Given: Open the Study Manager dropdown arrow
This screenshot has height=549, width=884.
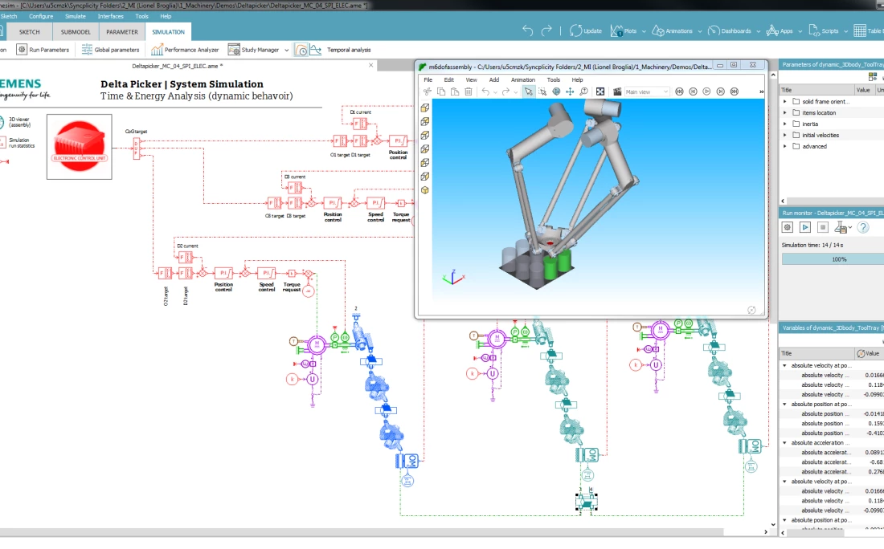Looking at the screenshot, I should tap(285, 50).
